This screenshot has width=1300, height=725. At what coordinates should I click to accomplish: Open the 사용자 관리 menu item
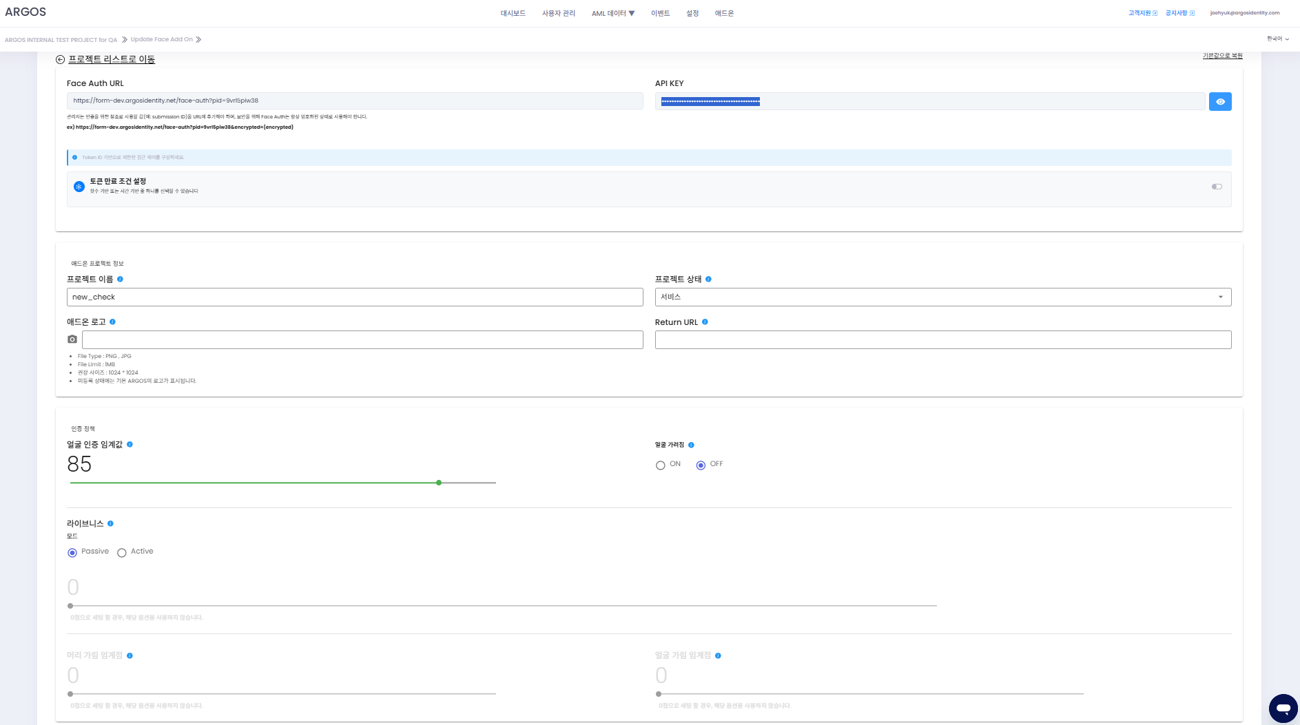[559, 14]
